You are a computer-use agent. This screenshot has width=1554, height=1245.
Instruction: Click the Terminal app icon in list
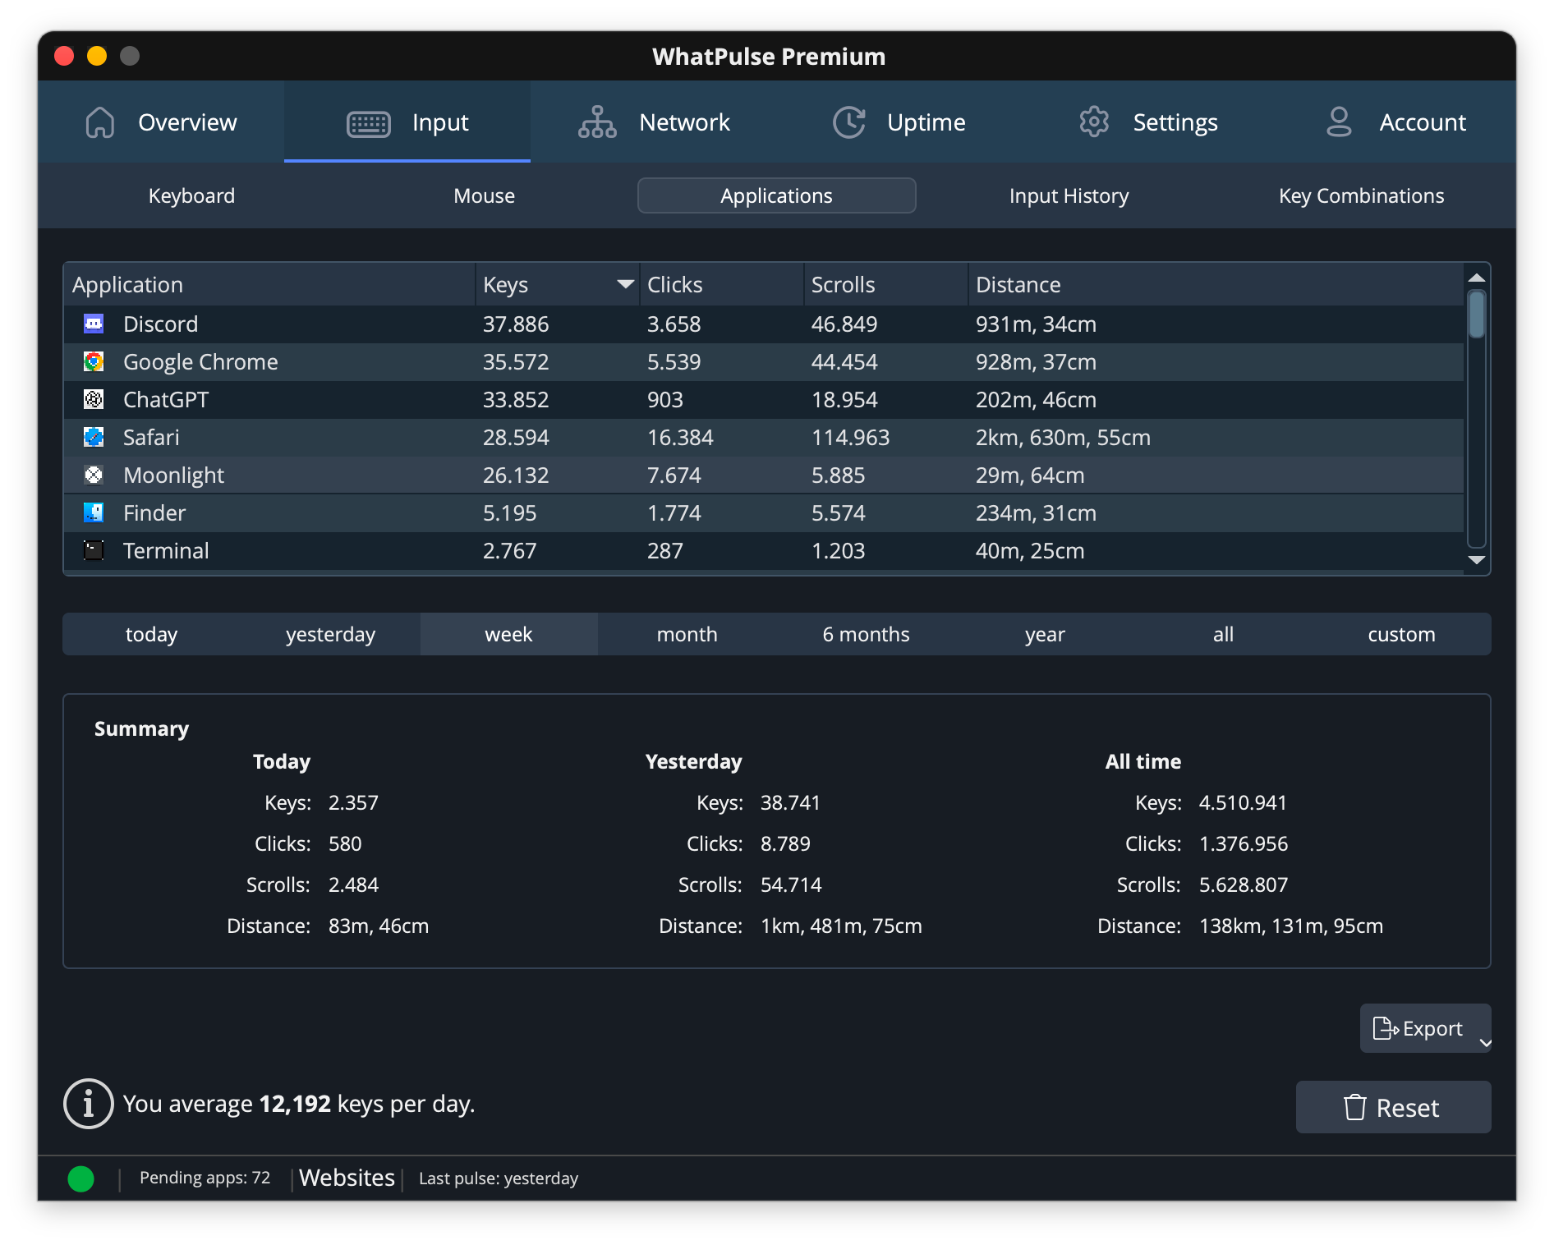pyautogui.click(x=94, y=550)
